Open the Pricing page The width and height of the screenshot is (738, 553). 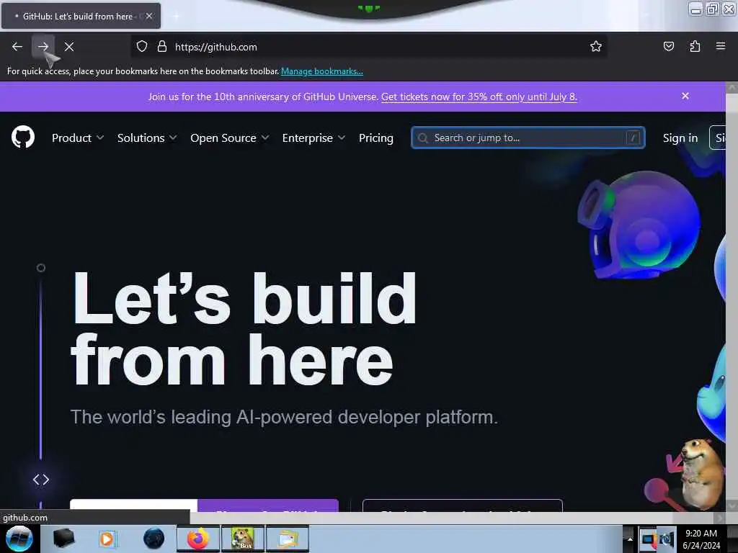tap(375, 138)
